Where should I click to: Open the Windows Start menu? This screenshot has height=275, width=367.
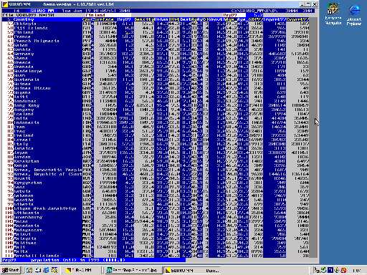click(x=11, y=270)
